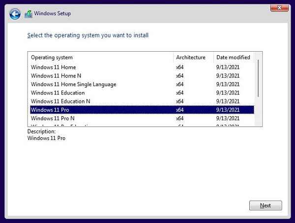295x223 pixels.
Task: Click Next to continue installation
Action: (x=265, y=205)
